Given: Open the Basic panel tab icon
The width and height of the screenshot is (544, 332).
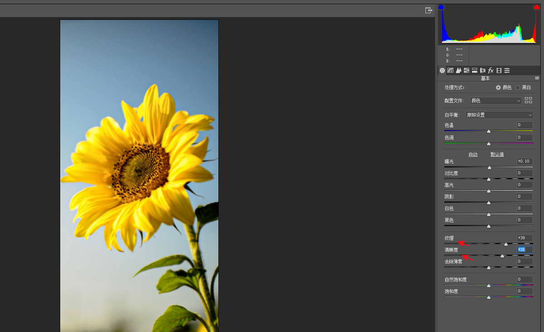Looking at the screenshot, I should (442, 70).
